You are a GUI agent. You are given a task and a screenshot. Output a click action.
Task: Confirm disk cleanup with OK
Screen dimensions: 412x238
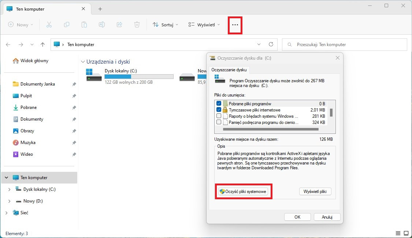point(297,217)
